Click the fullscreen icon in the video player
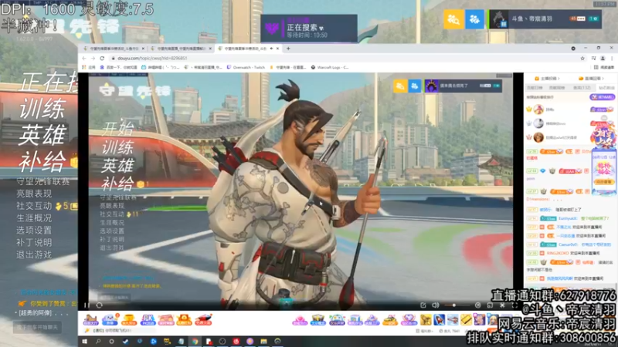Screen dimensions: 618x347 [514, 305]
